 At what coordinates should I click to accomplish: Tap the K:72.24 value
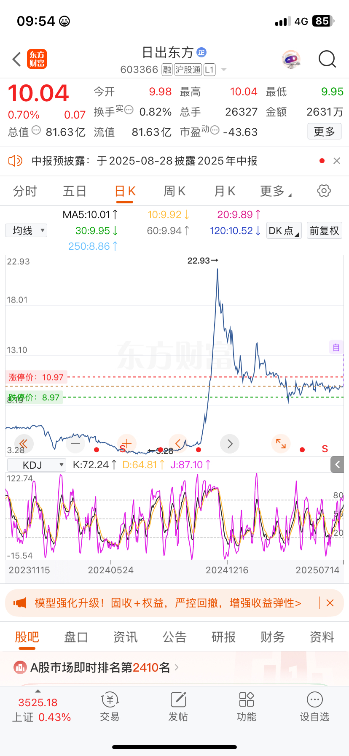pos(94,465)
